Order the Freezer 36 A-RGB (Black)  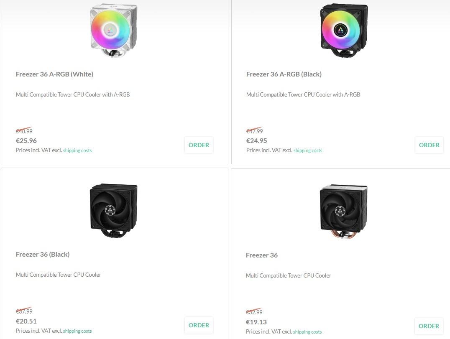429,145
